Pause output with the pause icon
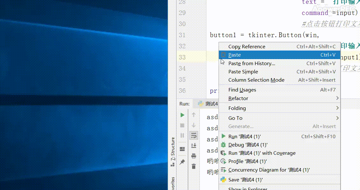The width and height of the screenshot is (360, 190). (182, 136)
